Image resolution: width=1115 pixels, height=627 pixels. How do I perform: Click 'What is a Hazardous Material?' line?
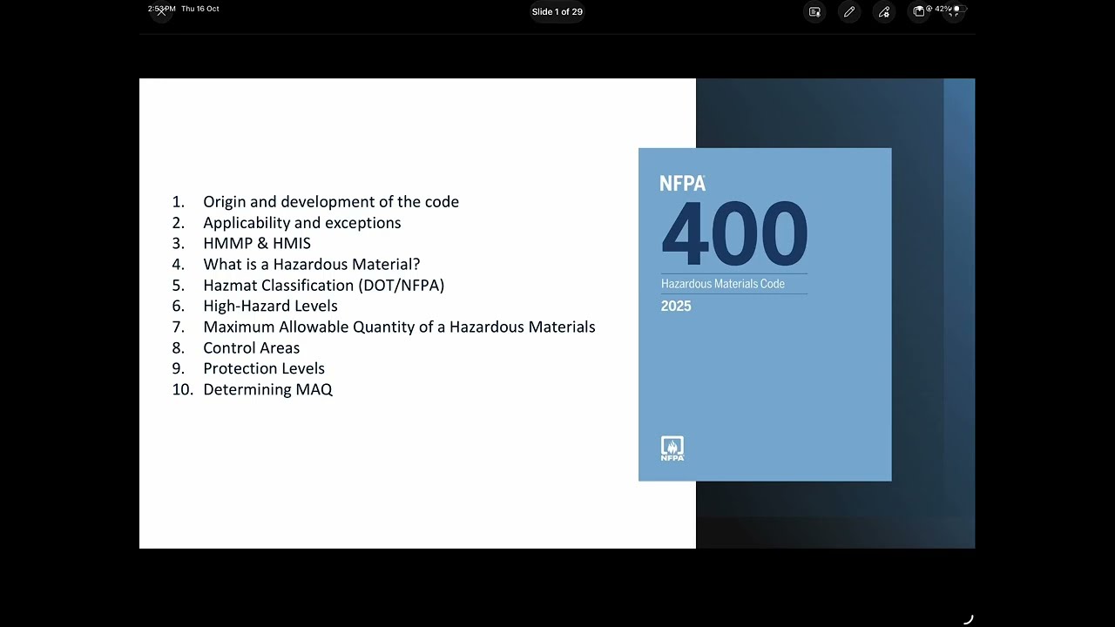(312, 264)
